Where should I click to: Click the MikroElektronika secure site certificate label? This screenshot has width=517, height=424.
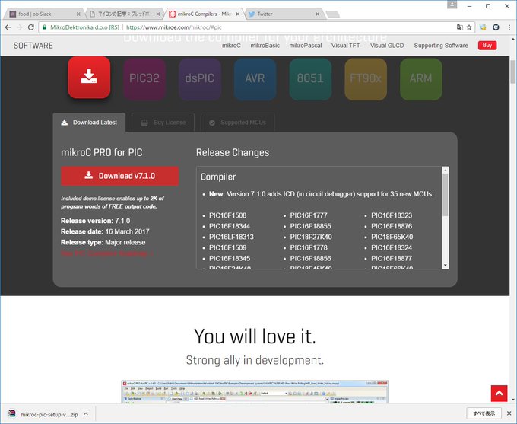click(x=81, y=27)
